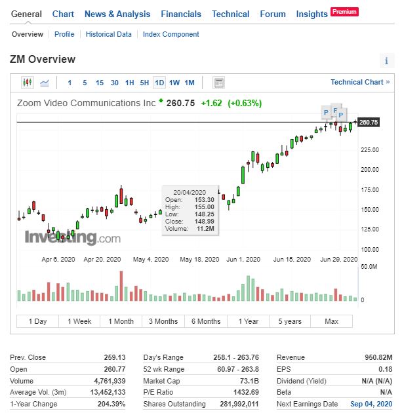Image resolution: width=402 pixels, height=413 pixels.
Task: Go to News & Analysis tab
Action: click(117, 14)
